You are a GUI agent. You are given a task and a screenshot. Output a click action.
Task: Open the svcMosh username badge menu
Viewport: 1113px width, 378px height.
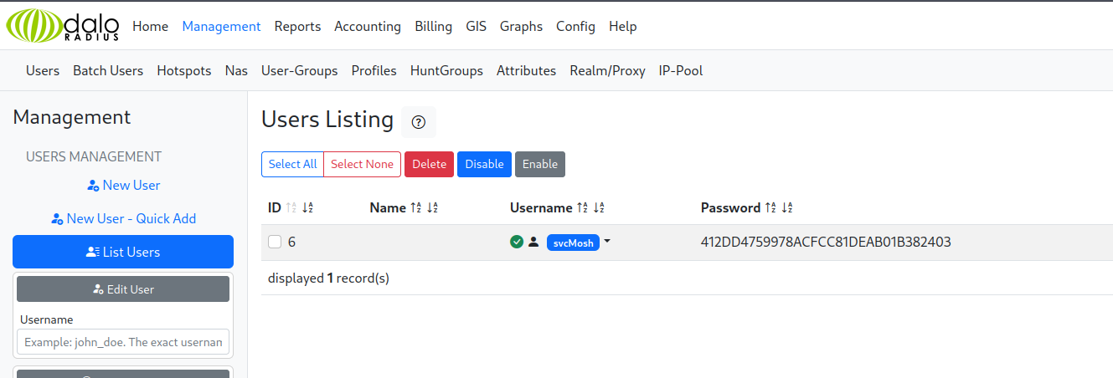[573, 243]
